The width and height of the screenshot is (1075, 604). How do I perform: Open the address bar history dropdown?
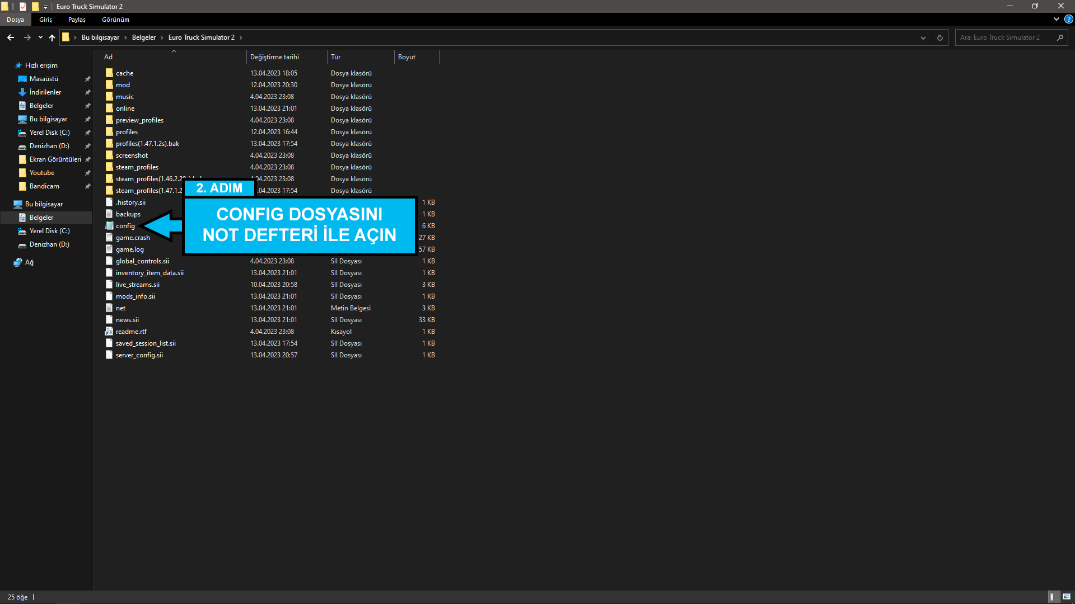click(923, 37)
